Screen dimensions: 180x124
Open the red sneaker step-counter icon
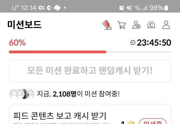pos(107,25)
